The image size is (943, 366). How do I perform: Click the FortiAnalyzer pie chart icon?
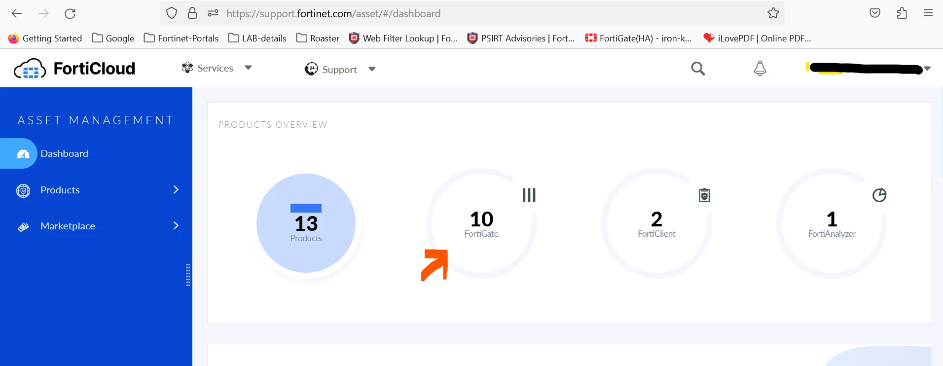coord(879,195)
